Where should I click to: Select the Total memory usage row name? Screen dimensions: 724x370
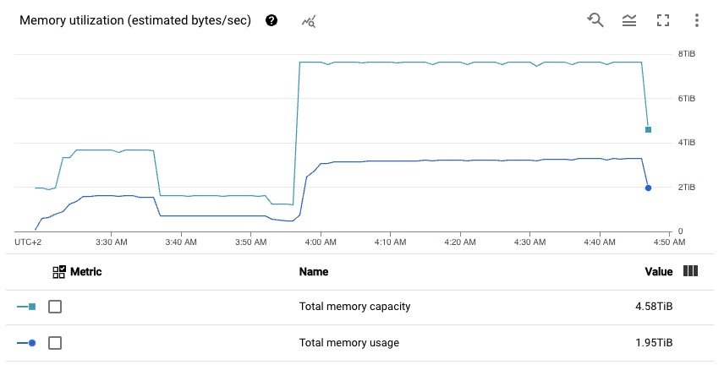tap(349, 343)
